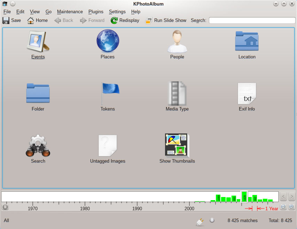Click the 'Total: 8 425' status text
Viewport: 297px width, 229px height.
coord(280,221)
